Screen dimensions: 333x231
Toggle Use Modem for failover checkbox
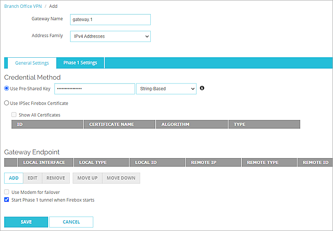click(6, 192)
